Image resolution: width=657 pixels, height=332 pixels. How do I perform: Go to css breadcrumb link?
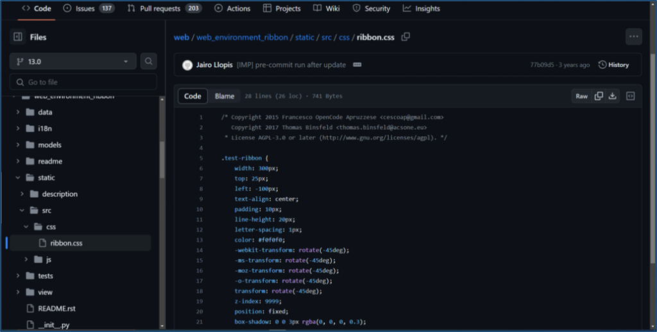click(x=344, y=37)
